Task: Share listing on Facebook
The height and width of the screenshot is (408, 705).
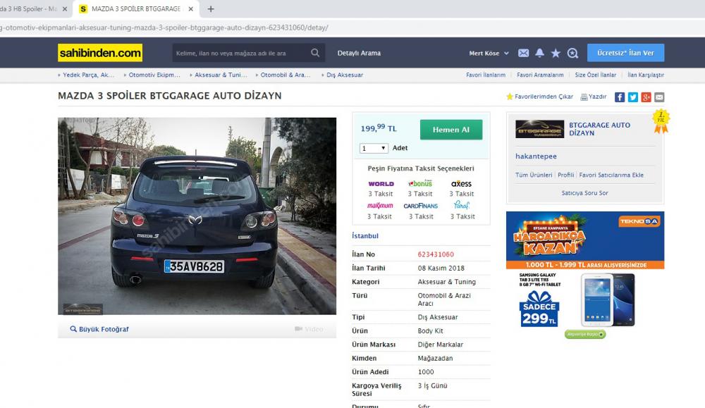Action: [x=620, y=97]
